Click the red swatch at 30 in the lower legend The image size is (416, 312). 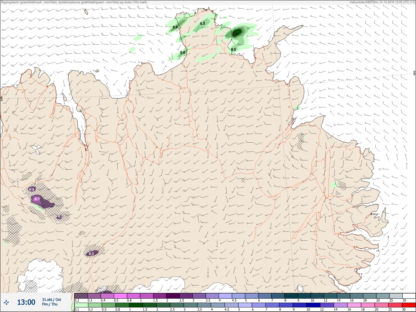tap(409, 305)
